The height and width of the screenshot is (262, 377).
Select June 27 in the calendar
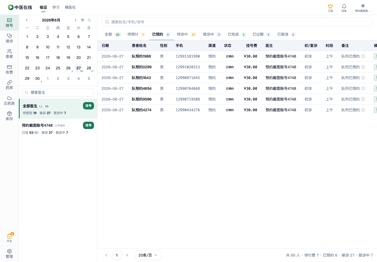(x=79, y=68)
